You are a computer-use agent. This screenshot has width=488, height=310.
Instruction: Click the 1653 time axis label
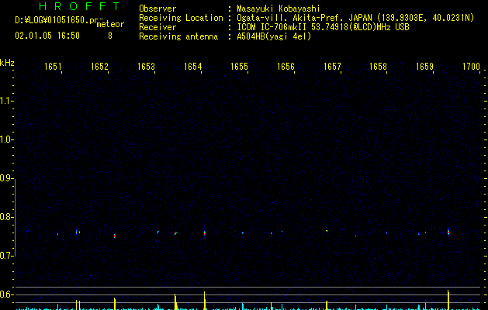point(146,67)
